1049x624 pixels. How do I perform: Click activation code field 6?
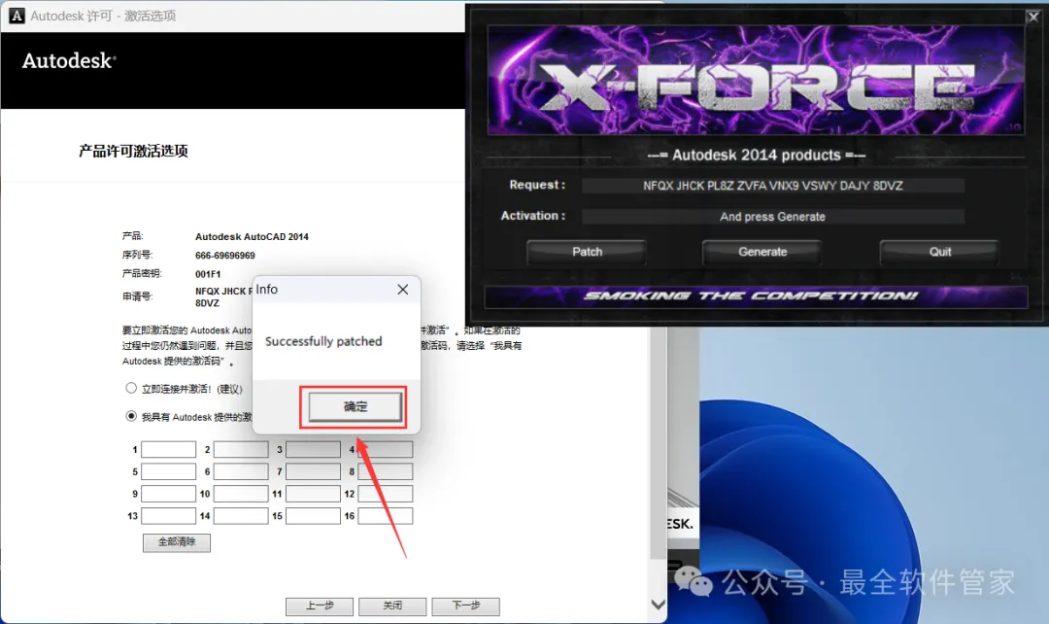point(241,471)
